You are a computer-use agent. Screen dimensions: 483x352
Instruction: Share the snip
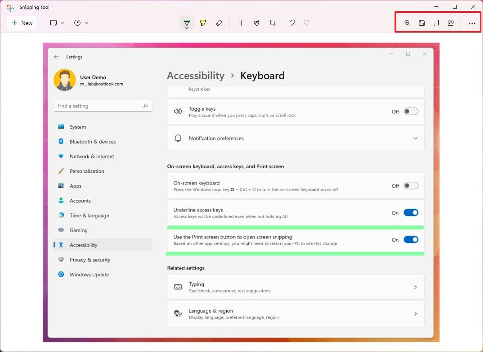(x=450, y=23)
